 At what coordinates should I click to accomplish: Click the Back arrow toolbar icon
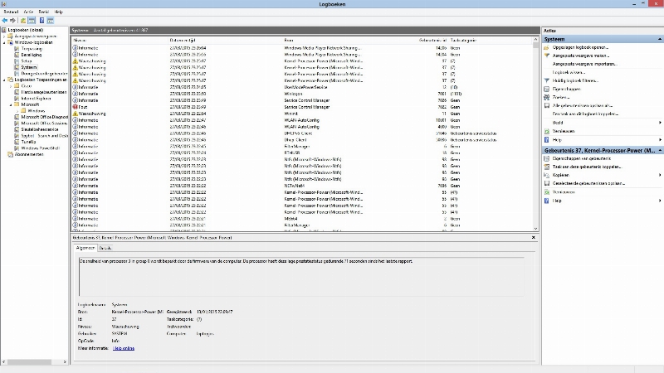tap(5, 20)
